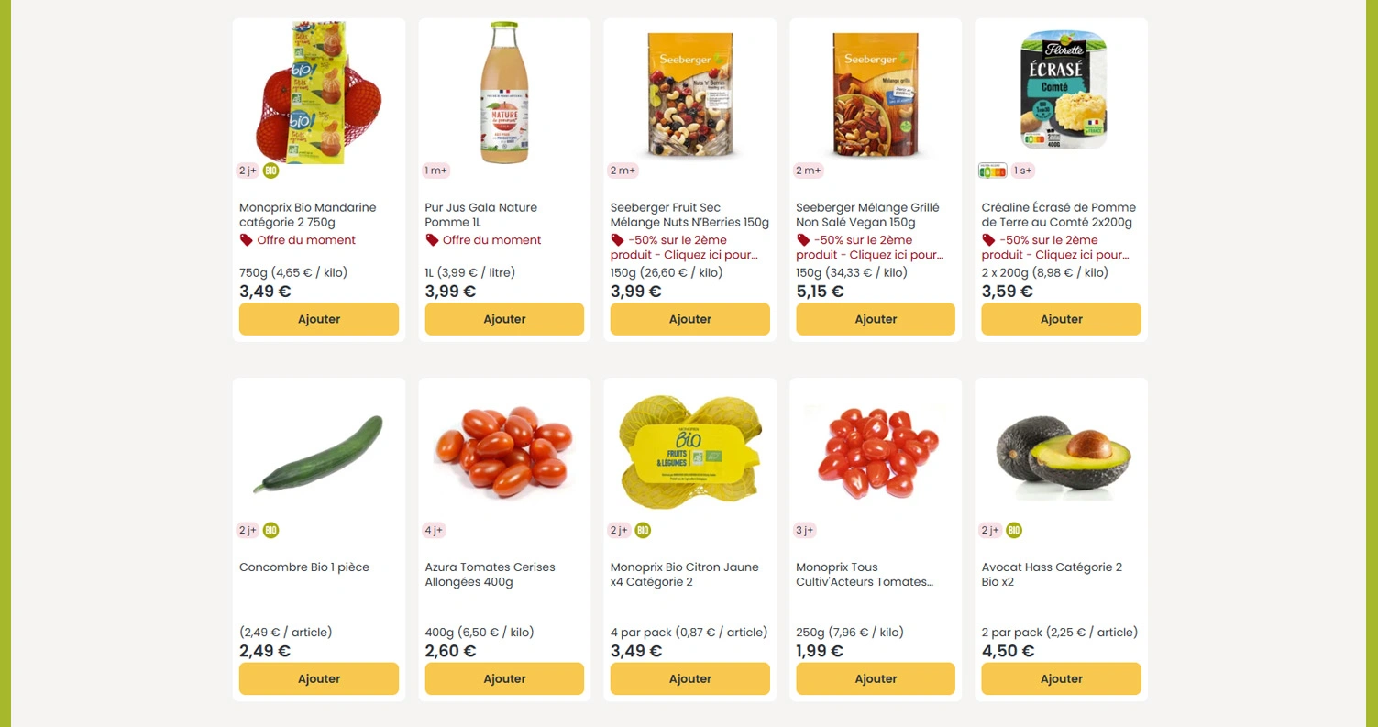Open the Cliquez ici promo link on Seeberger Mélange Grillé
Viewport: 1378px width, 727px height.
[869, 254]
